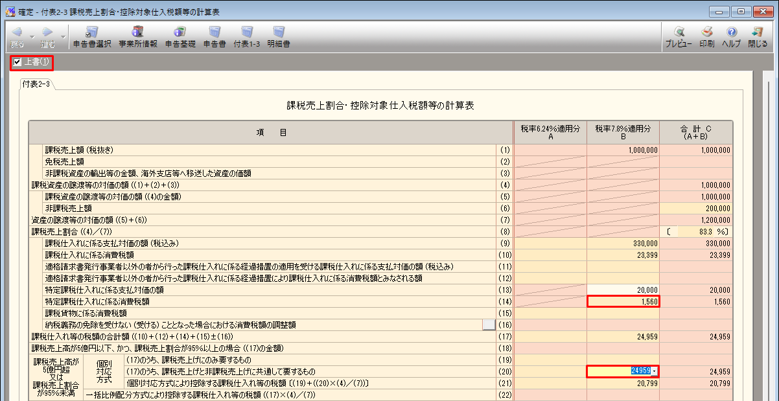Click 非課税売上額 total cell showing 200,000

696,208
